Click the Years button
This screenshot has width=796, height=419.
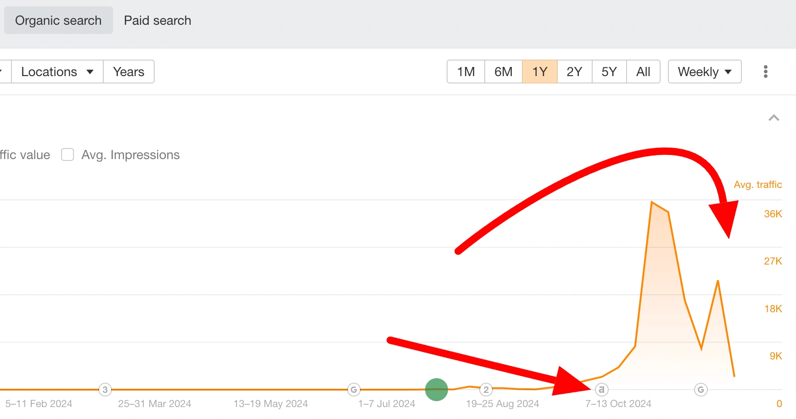coord(129,72)
